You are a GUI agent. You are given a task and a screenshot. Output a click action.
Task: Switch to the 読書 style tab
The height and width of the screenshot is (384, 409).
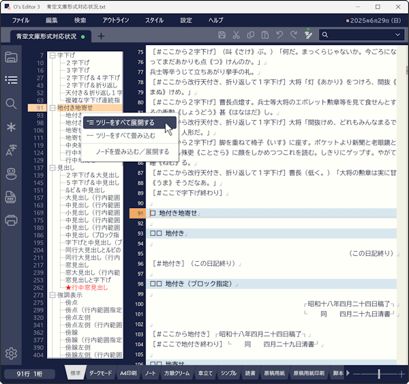click(250, 373)
